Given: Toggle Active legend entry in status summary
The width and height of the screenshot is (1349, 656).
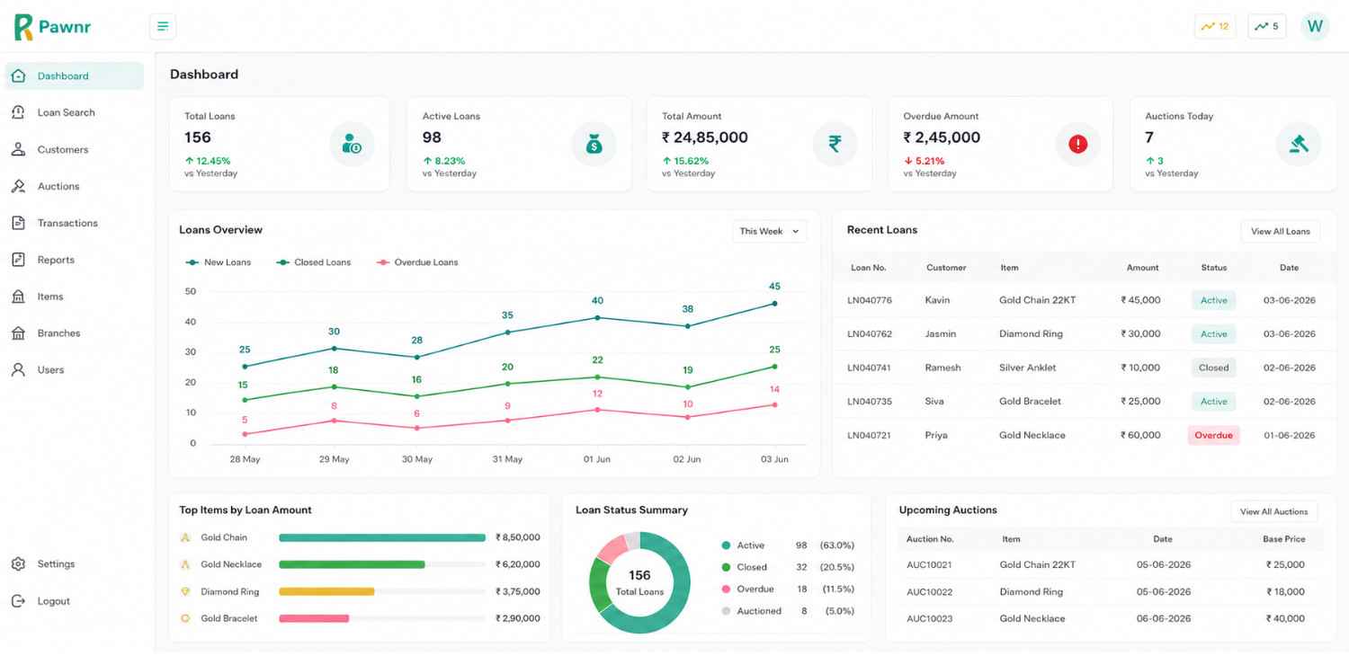Looking at the screenshot, I should pos(787,545).
